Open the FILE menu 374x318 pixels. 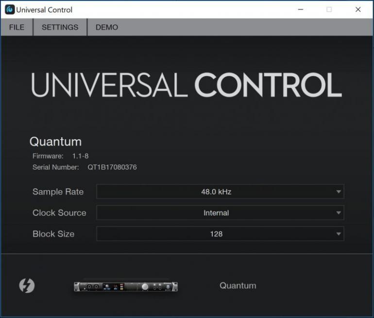coord(17,27)
